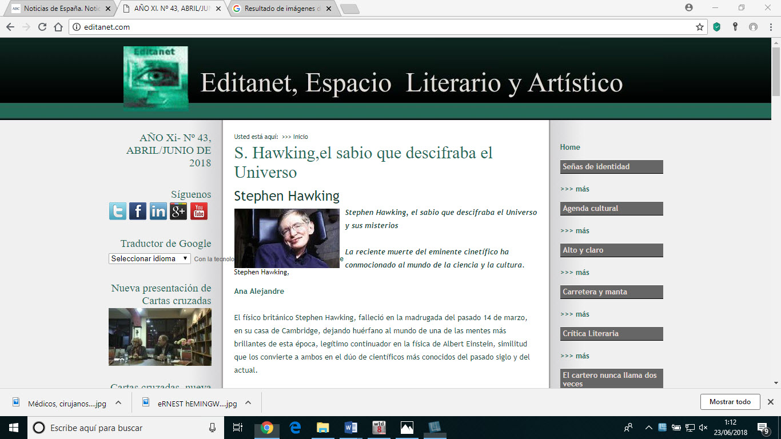The image size is (781, 439).
Task: Bookmark this page with the star icon
Action: coord(699,27)
